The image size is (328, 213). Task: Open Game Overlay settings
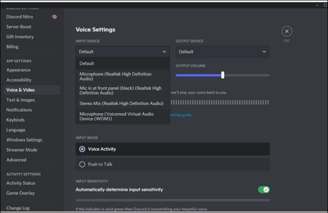click(20, 193)
